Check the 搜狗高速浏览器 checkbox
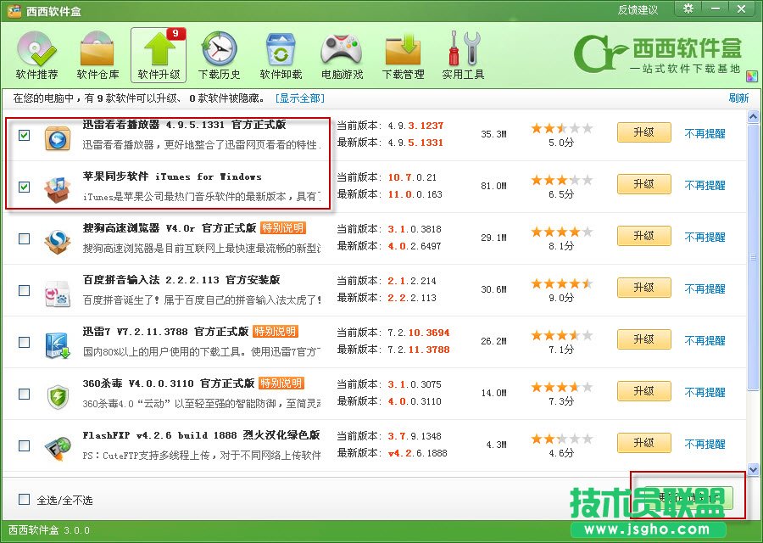The height and width of the screenshot is (543, 763). point(24,239)
